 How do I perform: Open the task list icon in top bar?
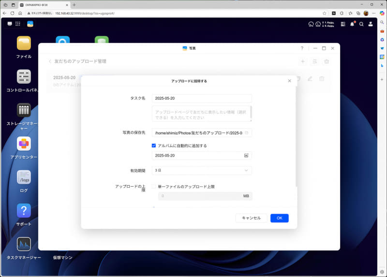(343, 24)
